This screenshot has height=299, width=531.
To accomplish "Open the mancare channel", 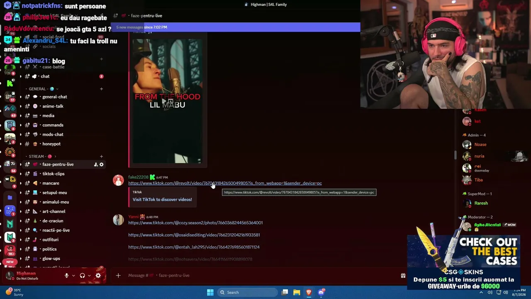I will [x=62, y=183].
